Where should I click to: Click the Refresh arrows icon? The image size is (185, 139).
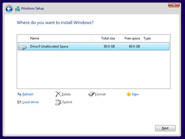[x=19, y=94]
